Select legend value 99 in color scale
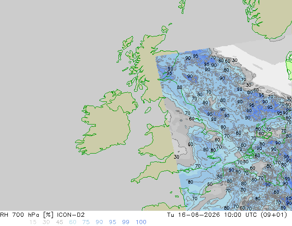Screen dimensions: 292x226 click(x=126, y=222)
